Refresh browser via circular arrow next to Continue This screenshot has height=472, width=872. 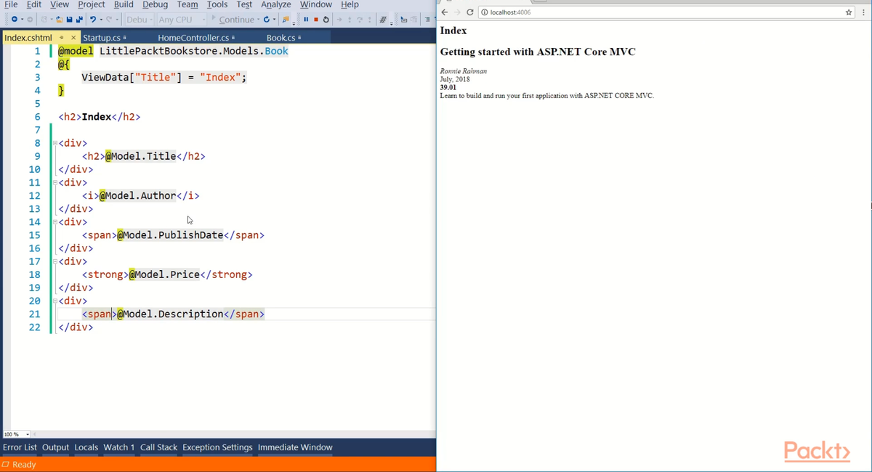coord(267,20)
